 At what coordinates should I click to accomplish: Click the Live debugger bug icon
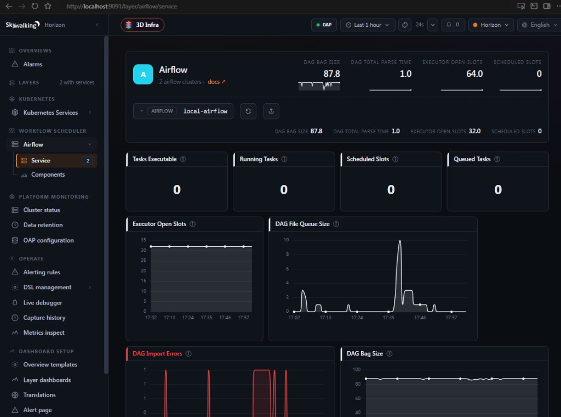(x=15, y=302)
